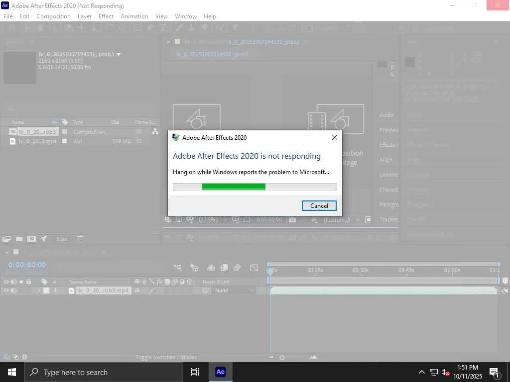Click Cancel in the not responding dialog

click(319, 205)
